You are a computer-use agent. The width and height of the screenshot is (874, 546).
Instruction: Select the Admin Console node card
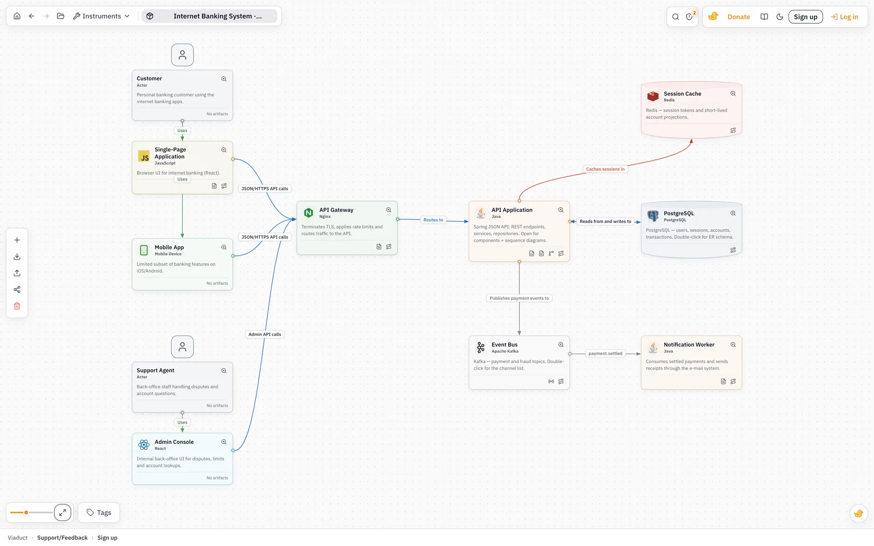[x=183, y=459]
